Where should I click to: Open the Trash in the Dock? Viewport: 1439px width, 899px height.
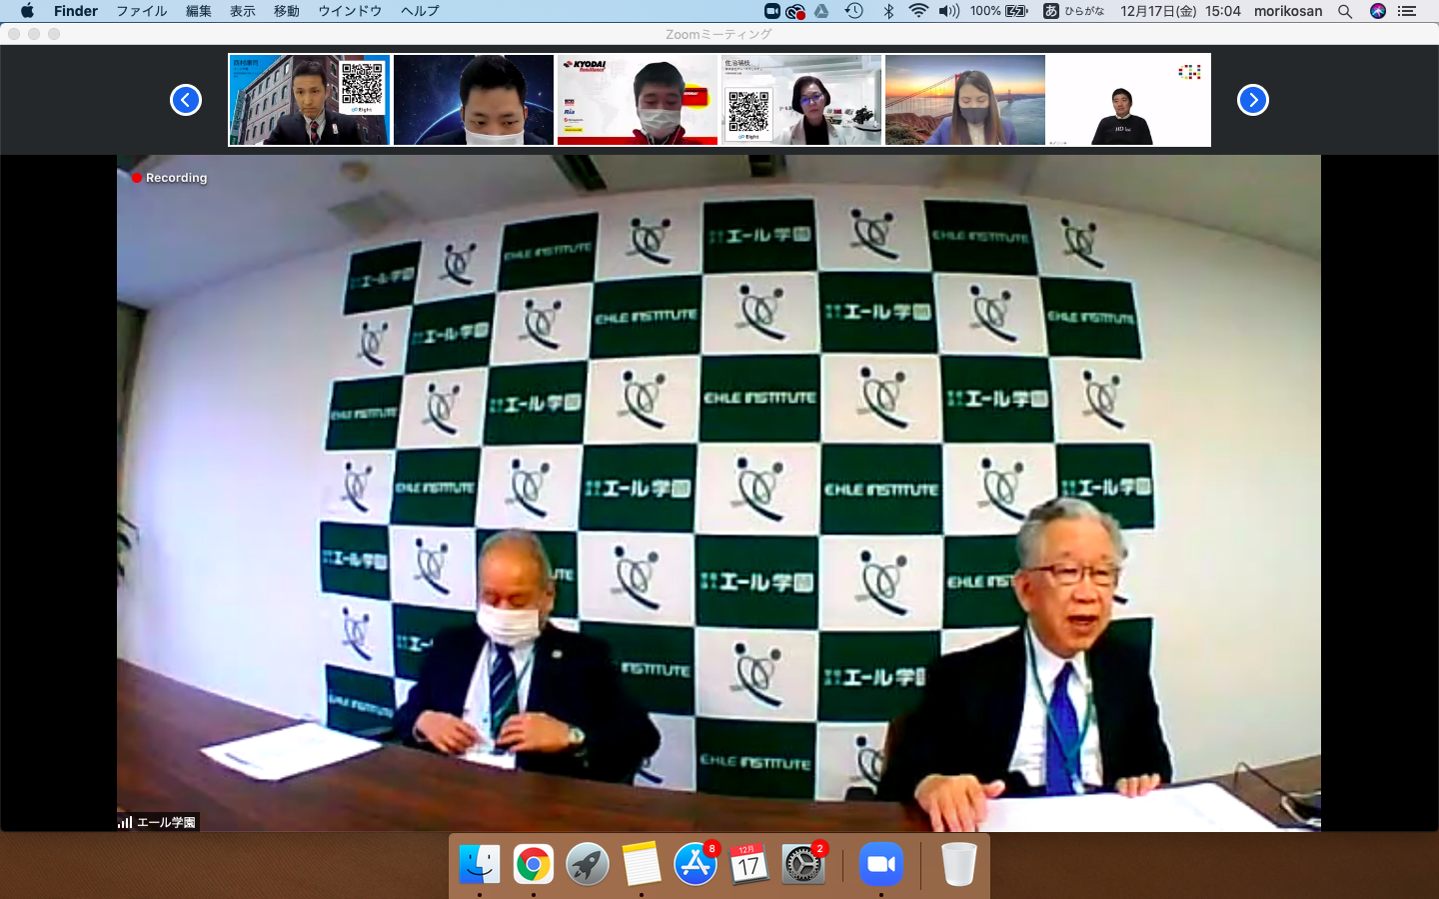[x=958, y=864]
